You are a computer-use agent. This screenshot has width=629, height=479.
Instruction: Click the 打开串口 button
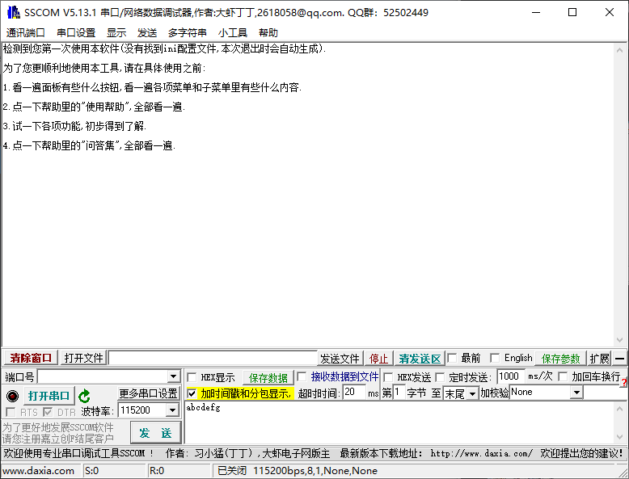[49, 396]
